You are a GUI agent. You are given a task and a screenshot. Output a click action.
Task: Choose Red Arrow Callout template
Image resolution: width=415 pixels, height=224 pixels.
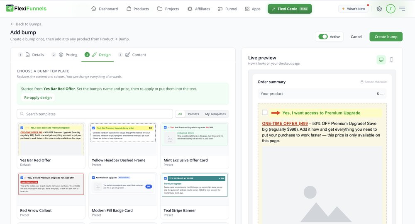click(51, 196)
